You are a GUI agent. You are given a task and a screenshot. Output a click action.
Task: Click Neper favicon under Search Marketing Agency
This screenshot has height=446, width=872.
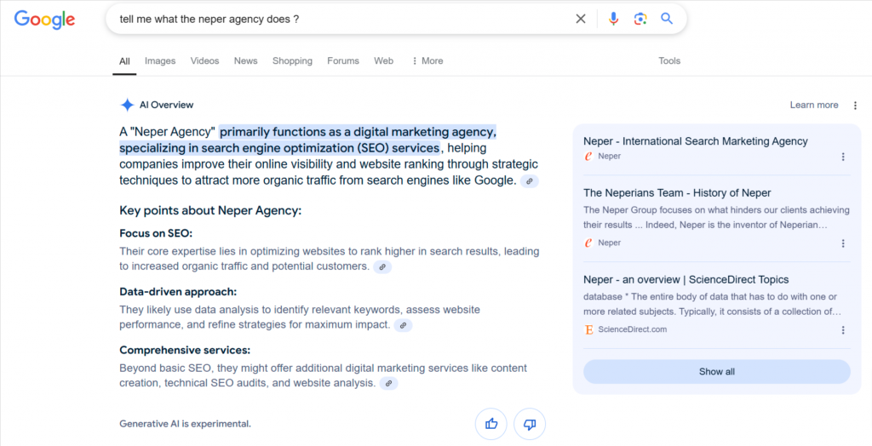tap(589, 157)
